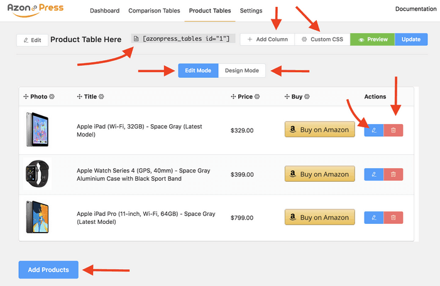Open Price column settings gear

pos(257,97)
